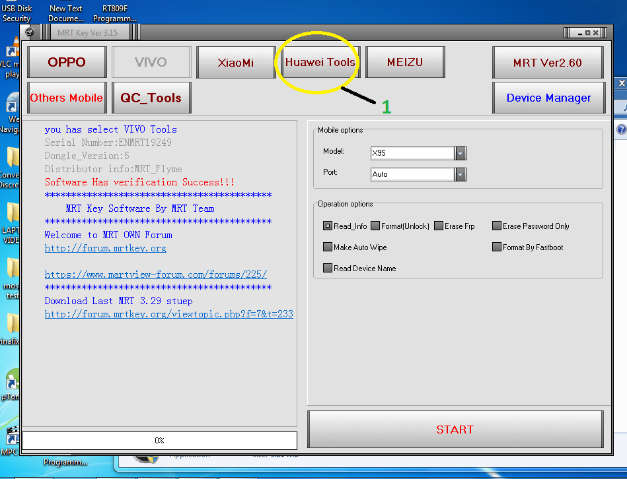The width and height of the screenshot is (627, 479).
Task: Open the OPPO tools section
Action: click(x=67, y=62)
